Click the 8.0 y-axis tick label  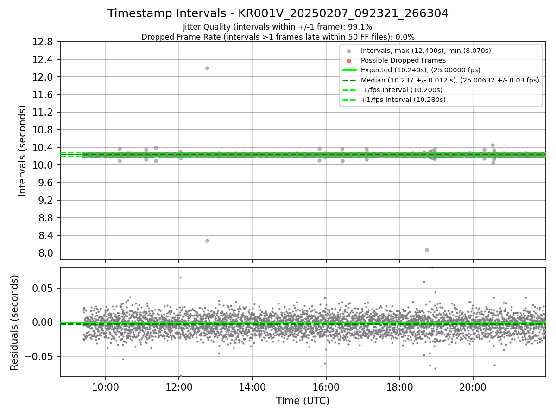(x=46, y=253)
